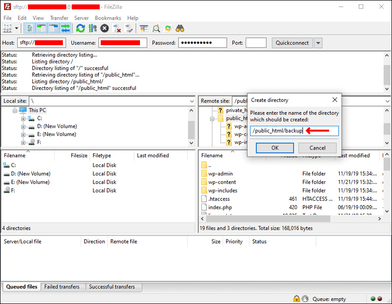The width and height of the screenshot is (392, 304).
Task: Click the speed limits status icon
Action: pos(305,299)
